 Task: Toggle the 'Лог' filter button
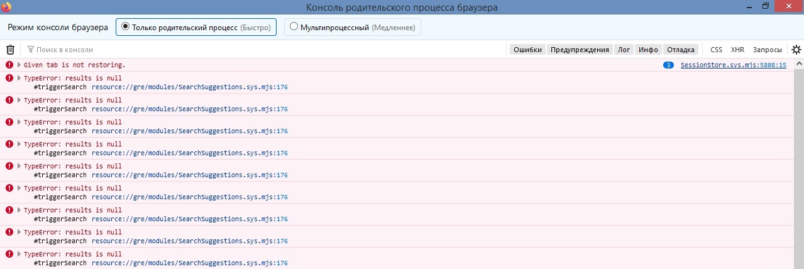pyautogui.click(x=624, y=50)
